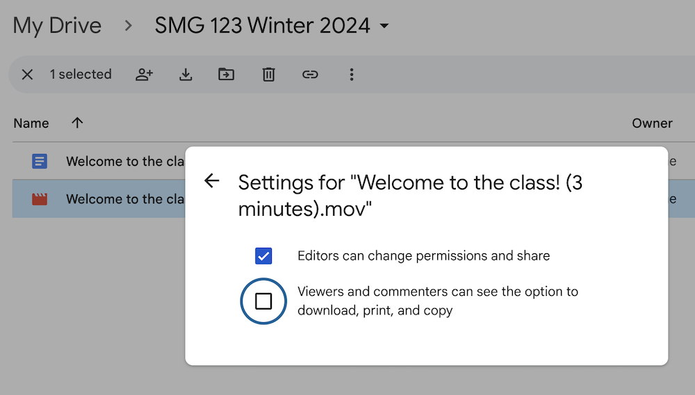Screen dimensions: 695x395
Task: Navigate to My Drive in the breadcrumb
Action: 57,26
